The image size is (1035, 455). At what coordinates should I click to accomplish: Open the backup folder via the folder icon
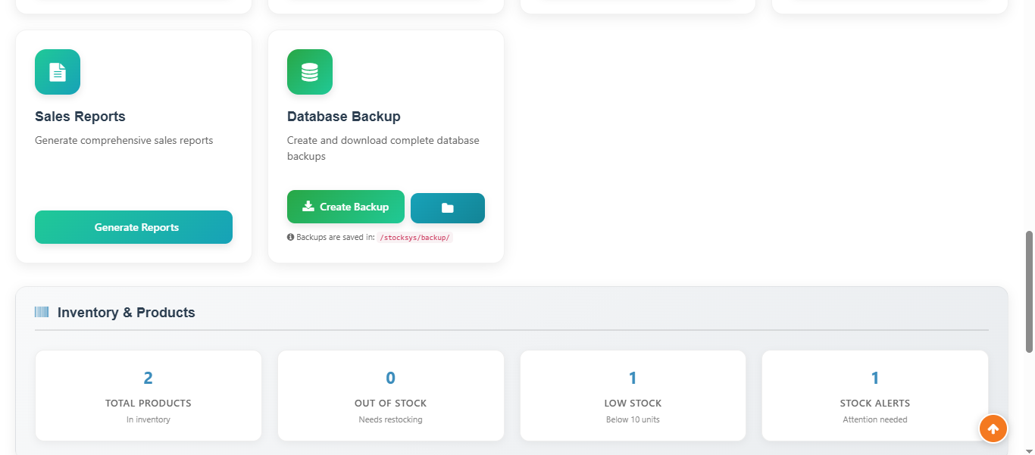tap(447, 207)
